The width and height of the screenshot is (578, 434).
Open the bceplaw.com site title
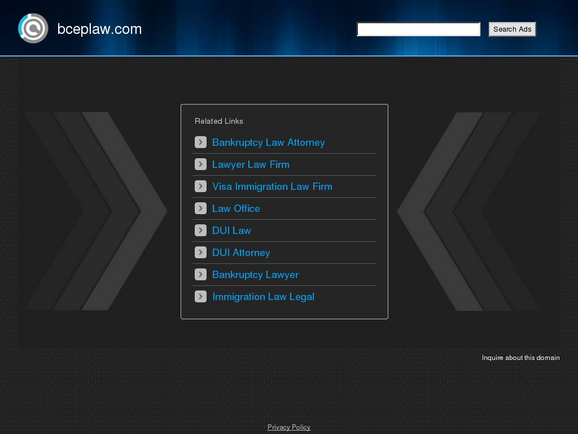tap(99, 29)
